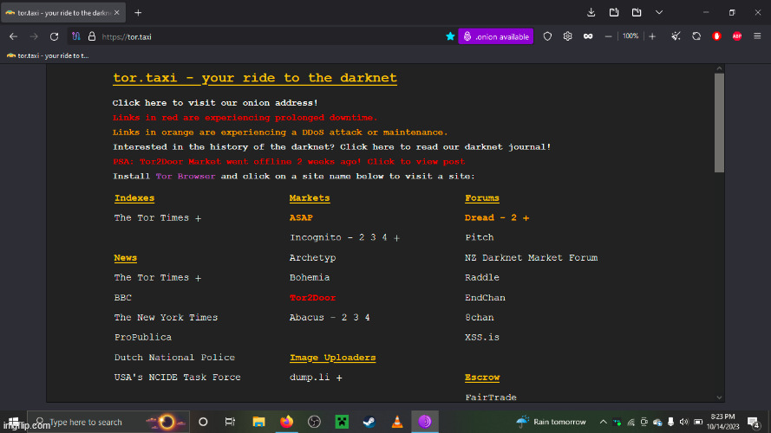Open the darknet journal link line
Screen dimensions: 771x433
(332, 147)
